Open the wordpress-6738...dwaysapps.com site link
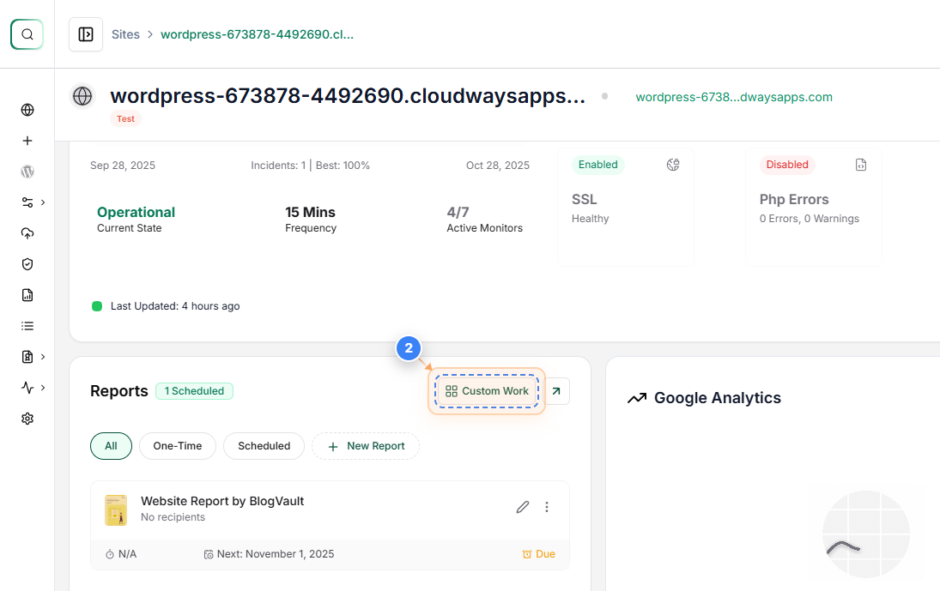 tap(734, 97)
